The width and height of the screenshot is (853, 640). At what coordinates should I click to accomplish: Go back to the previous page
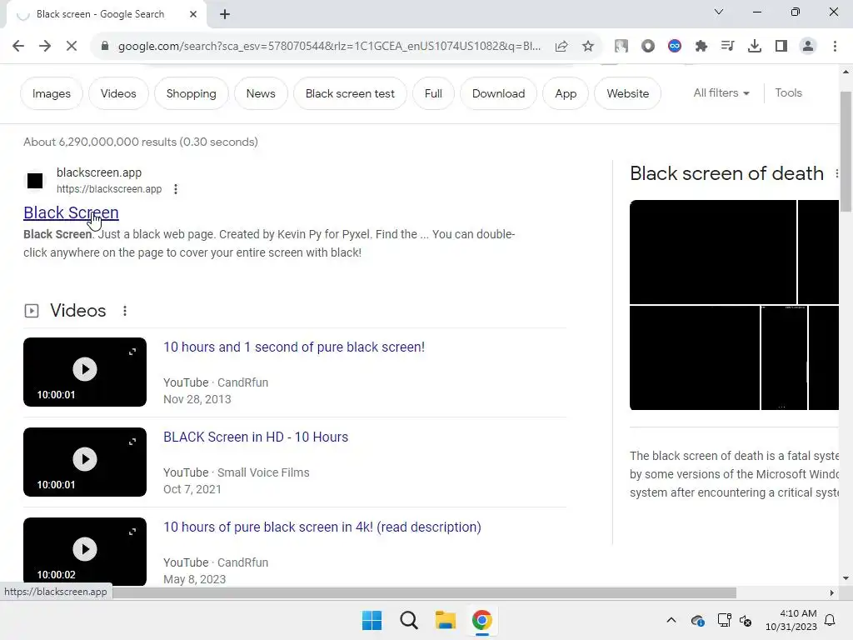coord(18,47)
